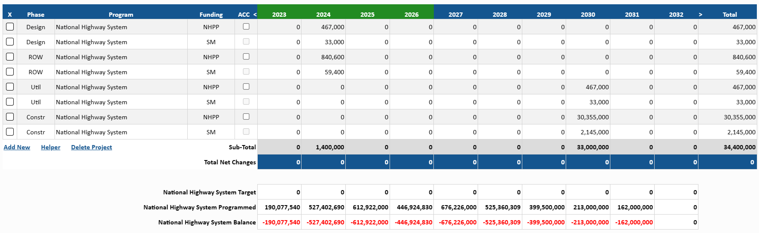Click the ACC column header
This screenshot has height=233, width=759.
click(244, 14)
